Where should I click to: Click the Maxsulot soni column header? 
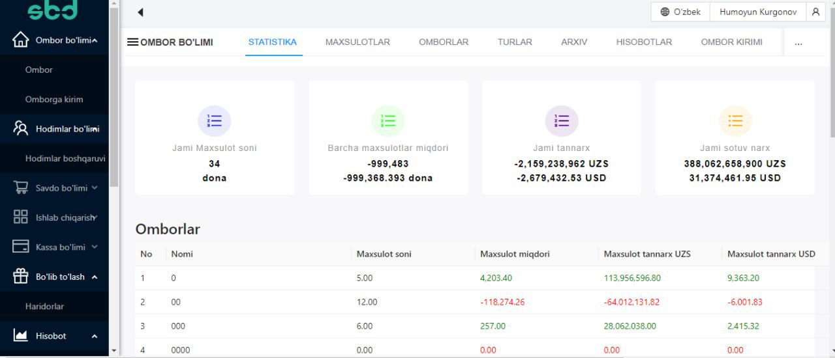[x=384, y=254]
